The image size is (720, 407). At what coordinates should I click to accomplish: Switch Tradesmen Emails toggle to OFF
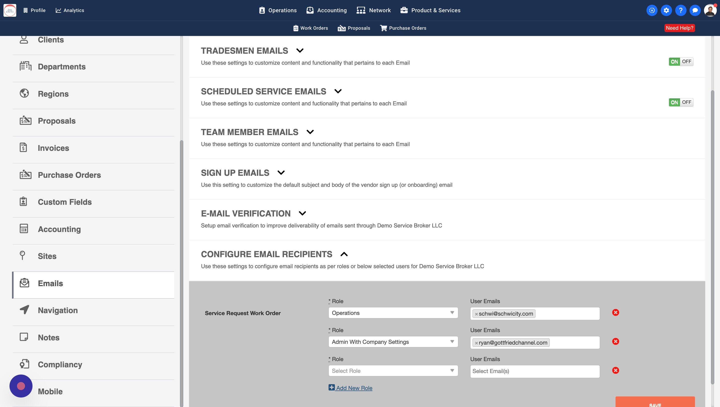[686, 61]
